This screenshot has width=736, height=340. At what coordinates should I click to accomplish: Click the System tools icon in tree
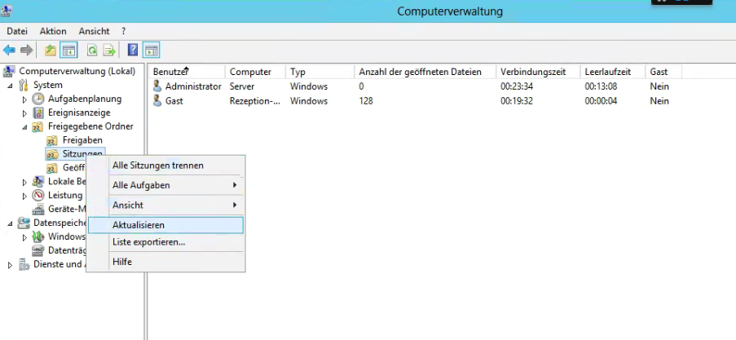tap(24, 86)
